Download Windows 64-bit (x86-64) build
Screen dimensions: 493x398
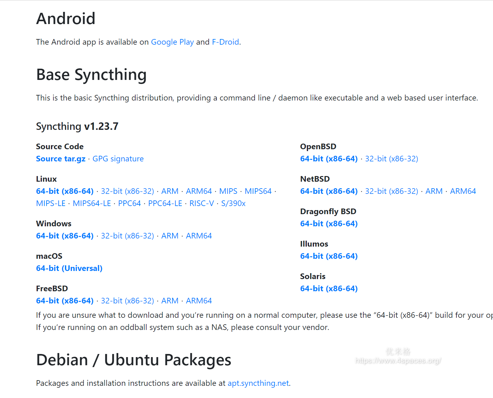tap(65, 236)
